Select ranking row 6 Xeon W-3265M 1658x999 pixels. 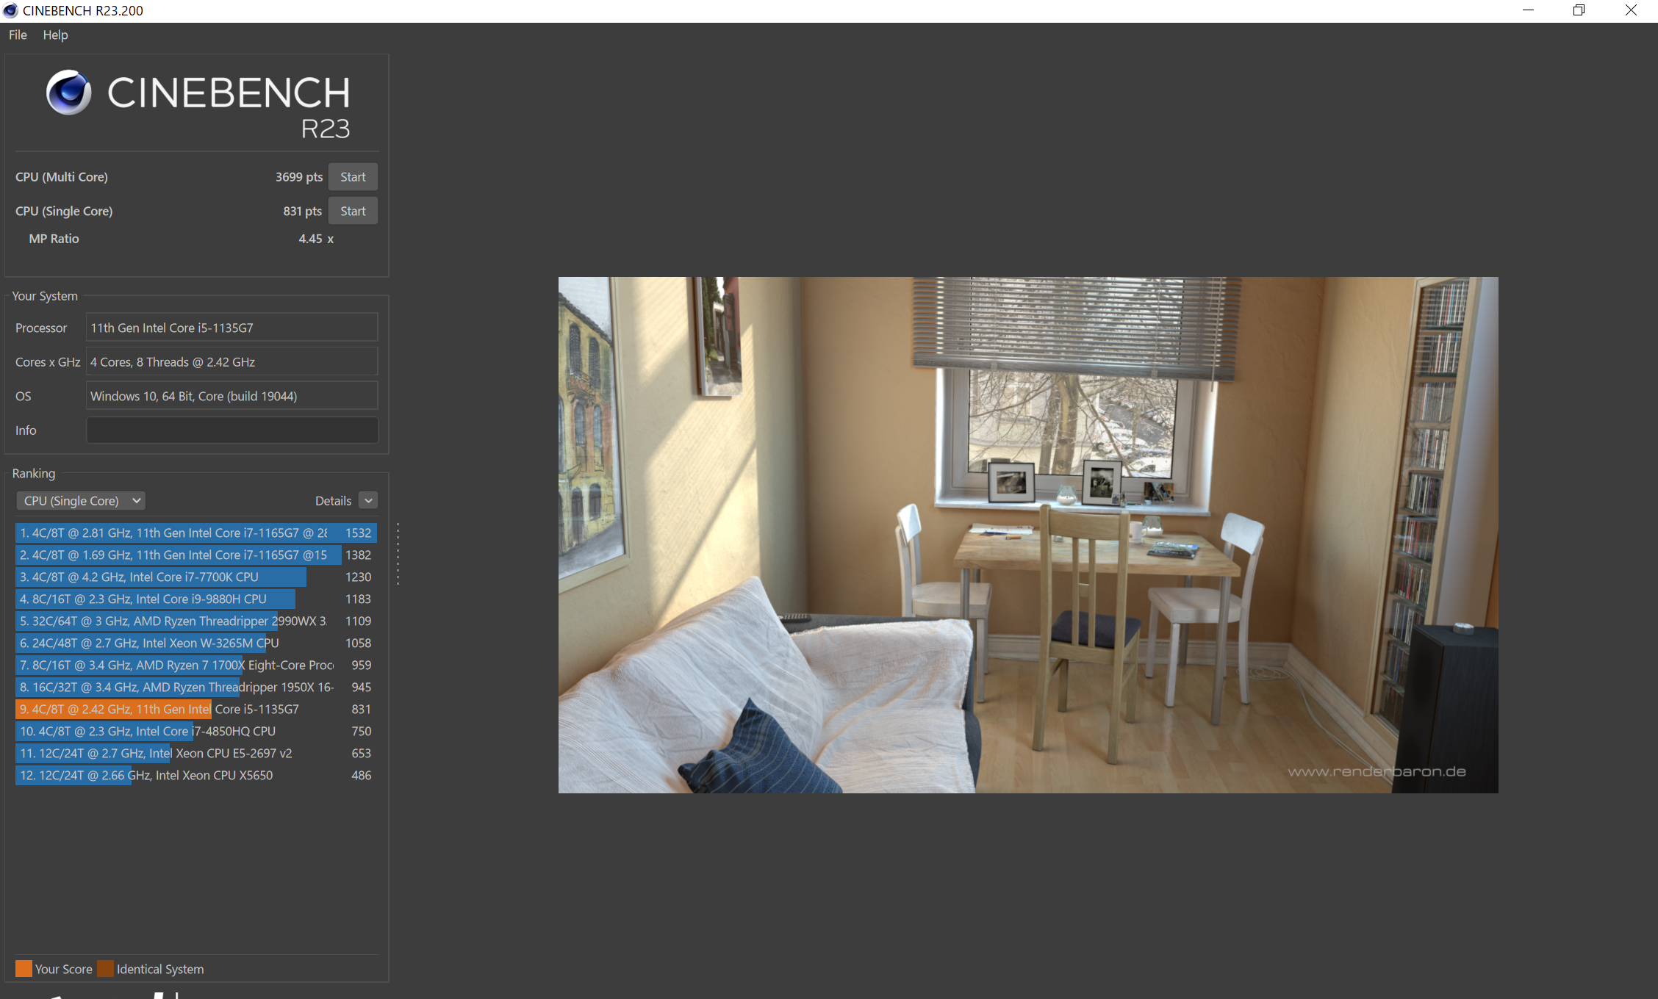coord(196,643)
